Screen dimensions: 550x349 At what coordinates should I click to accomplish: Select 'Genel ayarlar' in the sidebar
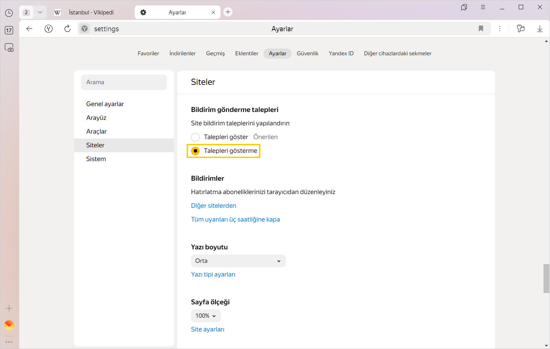coord(105,104)
